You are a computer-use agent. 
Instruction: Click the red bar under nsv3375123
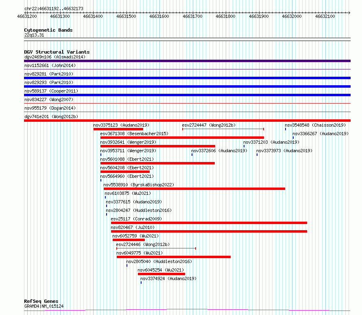pyautogui.click(x=118, y=129)
